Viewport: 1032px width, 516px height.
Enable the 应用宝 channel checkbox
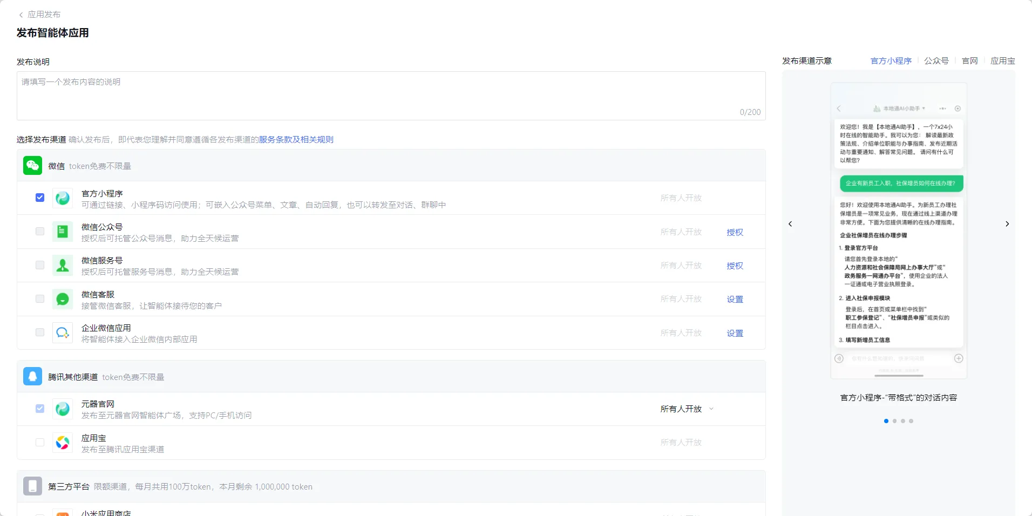tap(40, 443)
